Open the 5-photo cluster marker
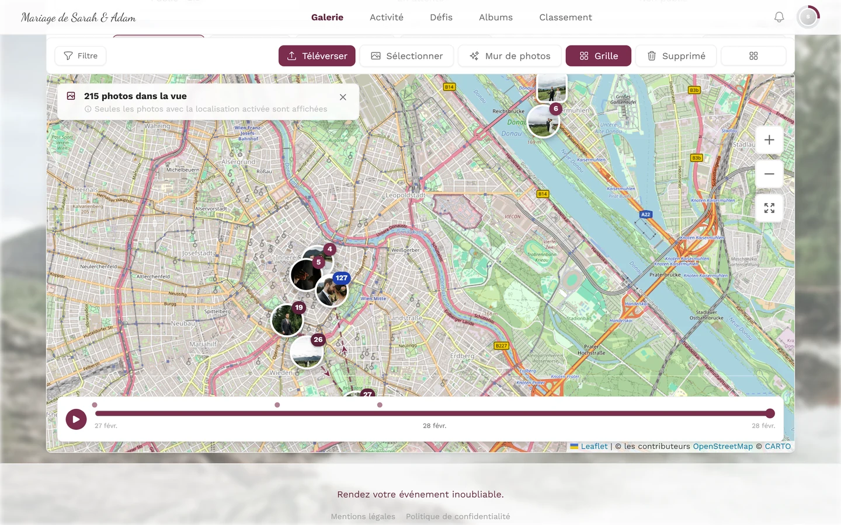The height and width of the screenshot is (525, 841). pos(306,274)
